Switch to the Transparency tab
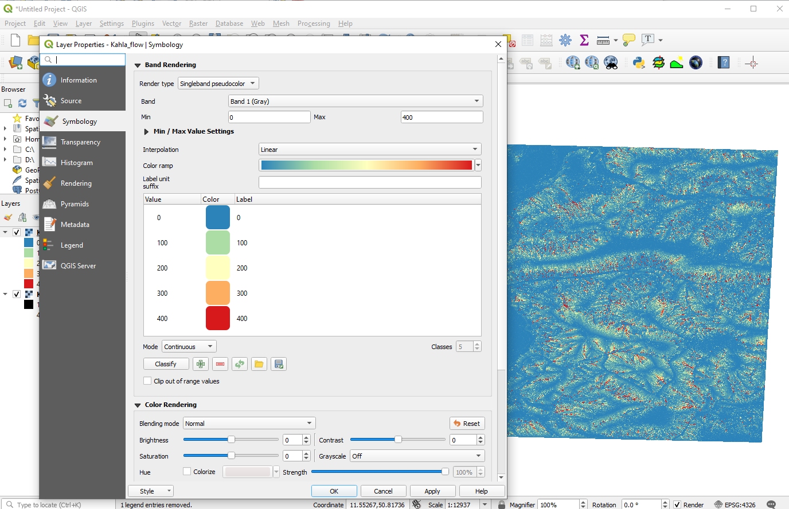This screenshot has height=509, width=789. (x=81, y=142)
